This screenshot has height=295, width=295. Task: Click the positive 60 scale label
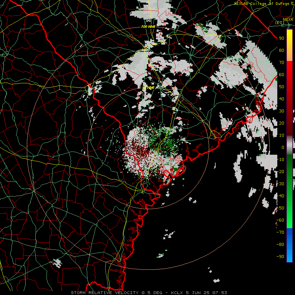point(282,75)
